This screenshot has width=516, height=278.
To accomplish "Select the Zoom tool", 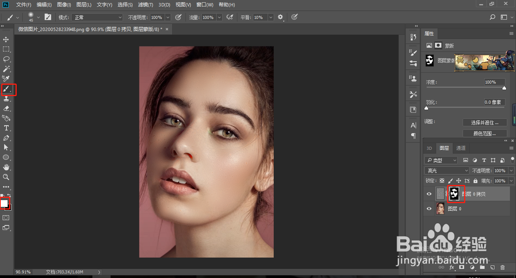I will pyautogui.click(x=6, y=177).
